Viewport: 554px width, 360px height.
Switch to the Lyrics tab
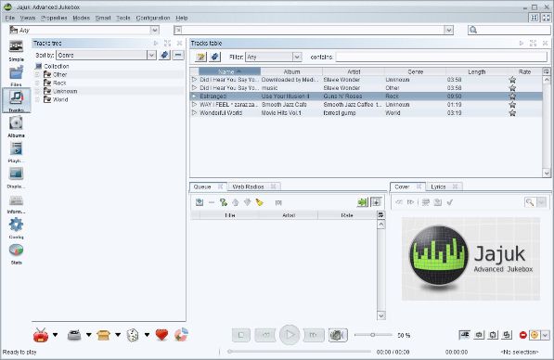tap(438, 186)
